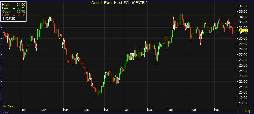
Task: Select the Mar label on the time axis
Action: click(x=43, y=110)
